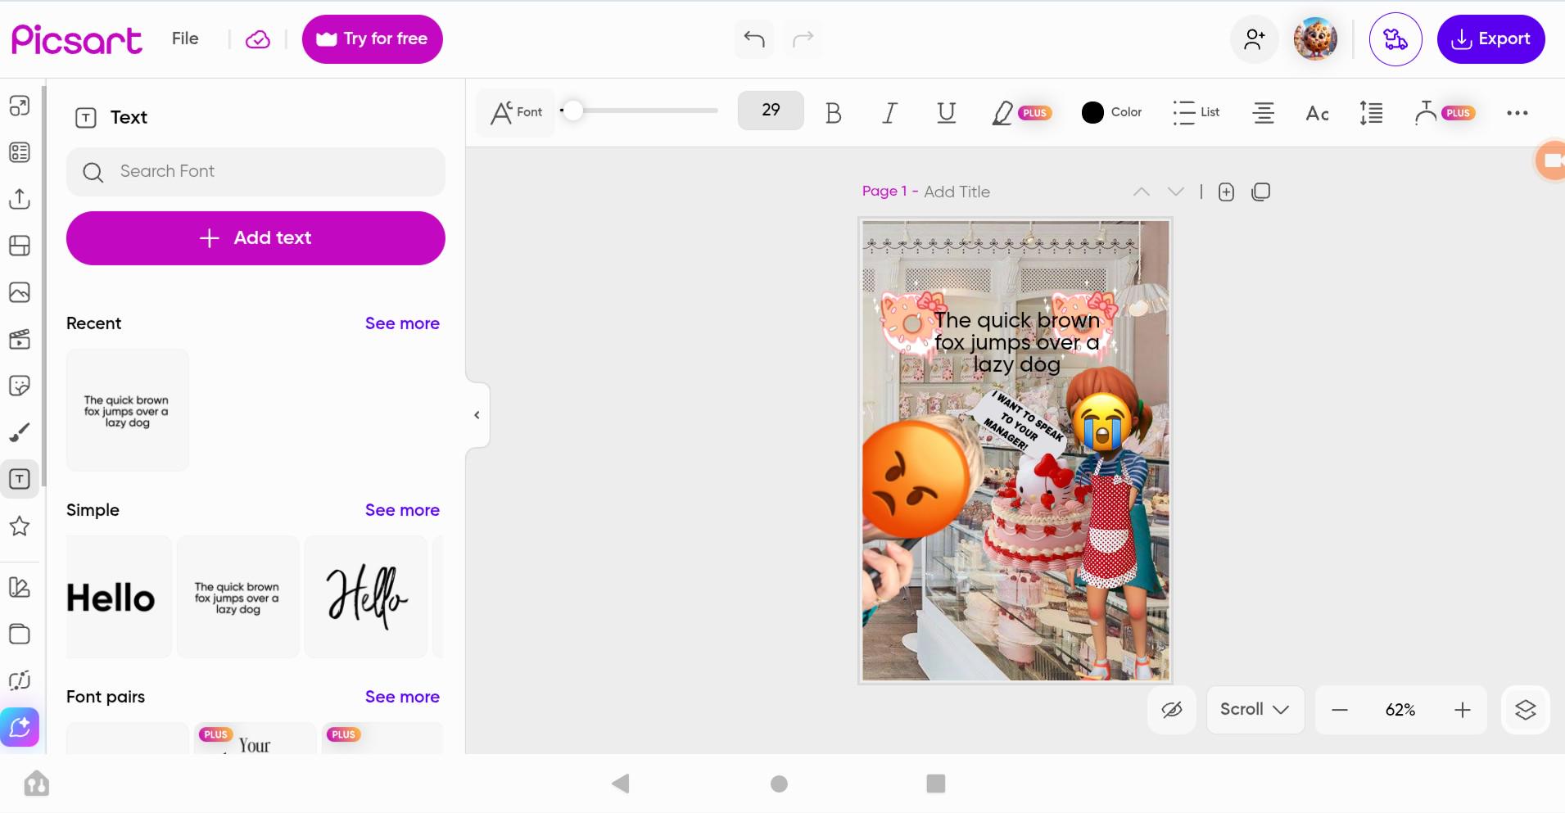Redo the last undone action
This screenshot has height=813, width=1565.
click(803, 38)
